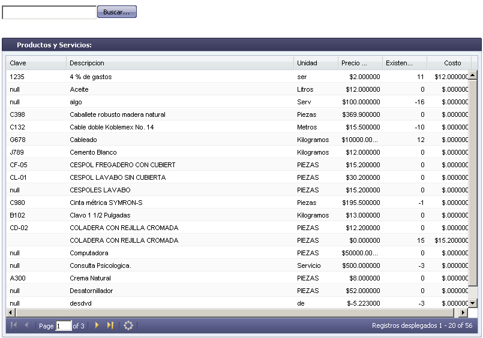483x338 pixels.
Task: Sort by the Existencia column header
Action: pyautogui.click(x=404, y=63)
